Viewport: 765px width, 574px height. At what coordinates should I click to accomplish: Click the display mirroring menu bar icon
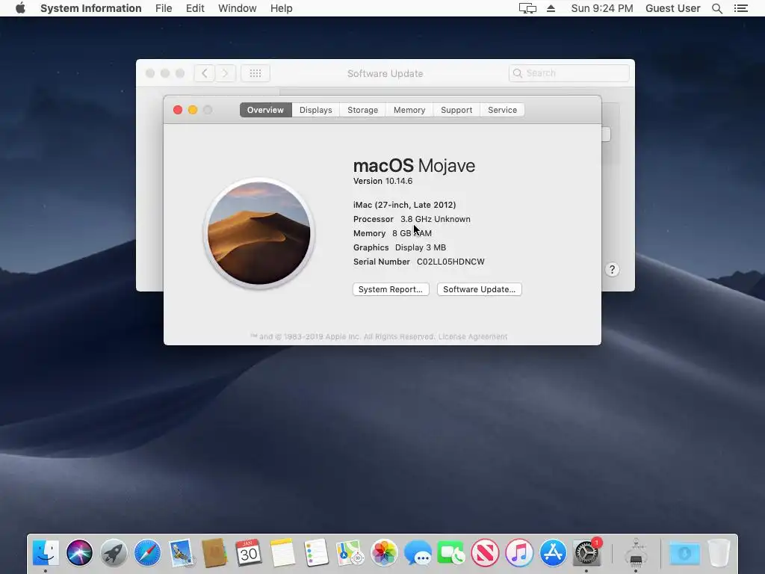527,8
